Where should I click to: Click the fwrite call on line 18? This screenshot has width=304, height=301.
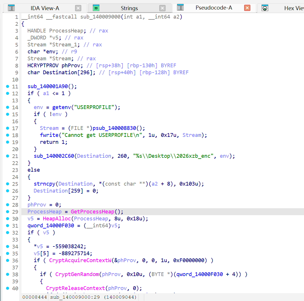[x=49, y=135]
